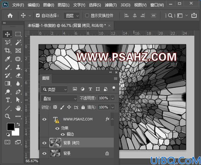Toggle visibility of 效果 effects
Screen dimensions: 201x165
pyautogui.click(x=57, y=128)
